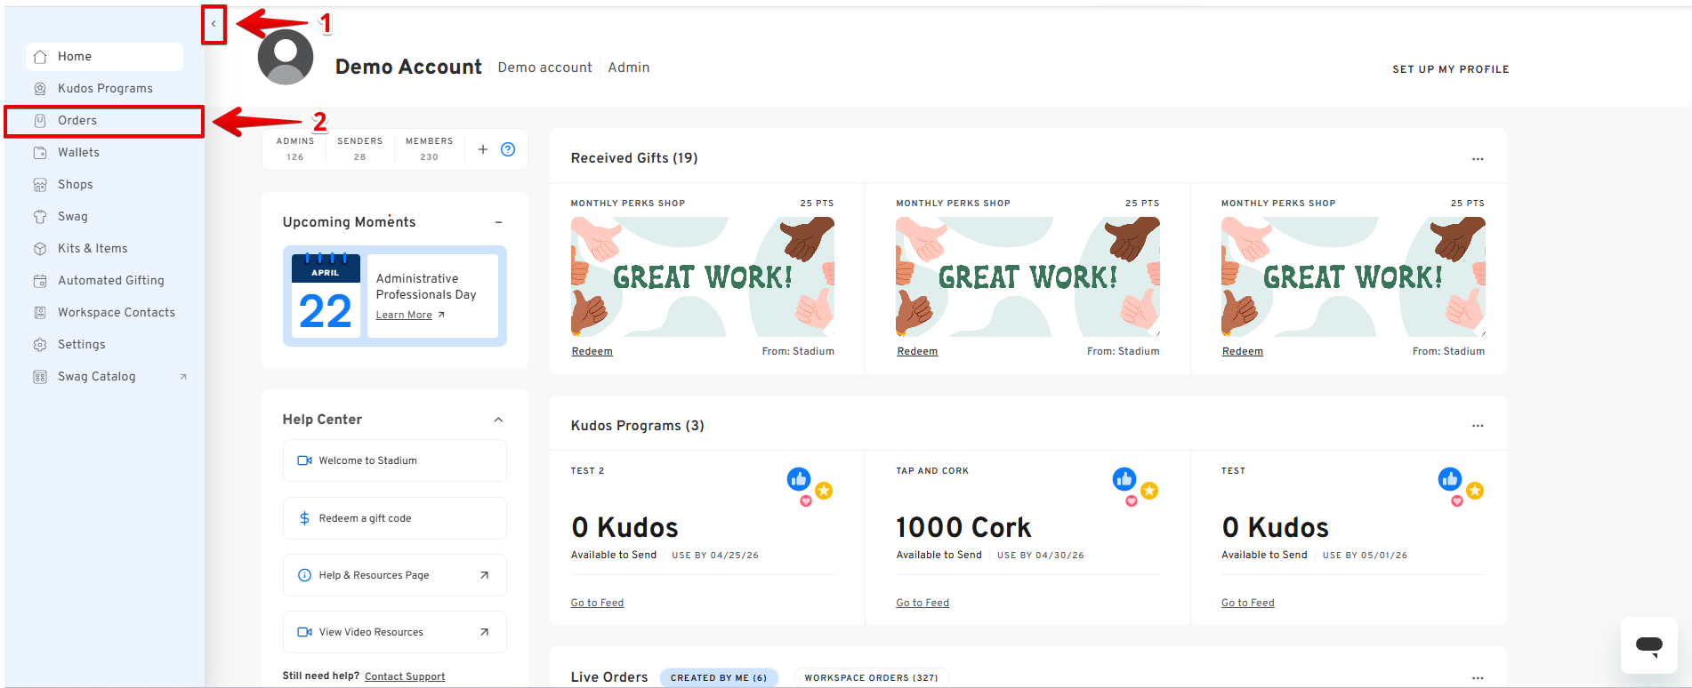Open Orders in the sidebar
This screenshot has height=688, width=1692.
click(77, 121)
